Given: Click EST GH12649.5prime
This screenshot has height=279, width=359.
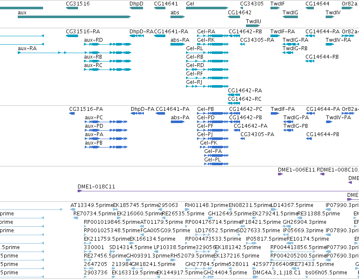Looking at the screenshot, I should (x=230, y=214).
